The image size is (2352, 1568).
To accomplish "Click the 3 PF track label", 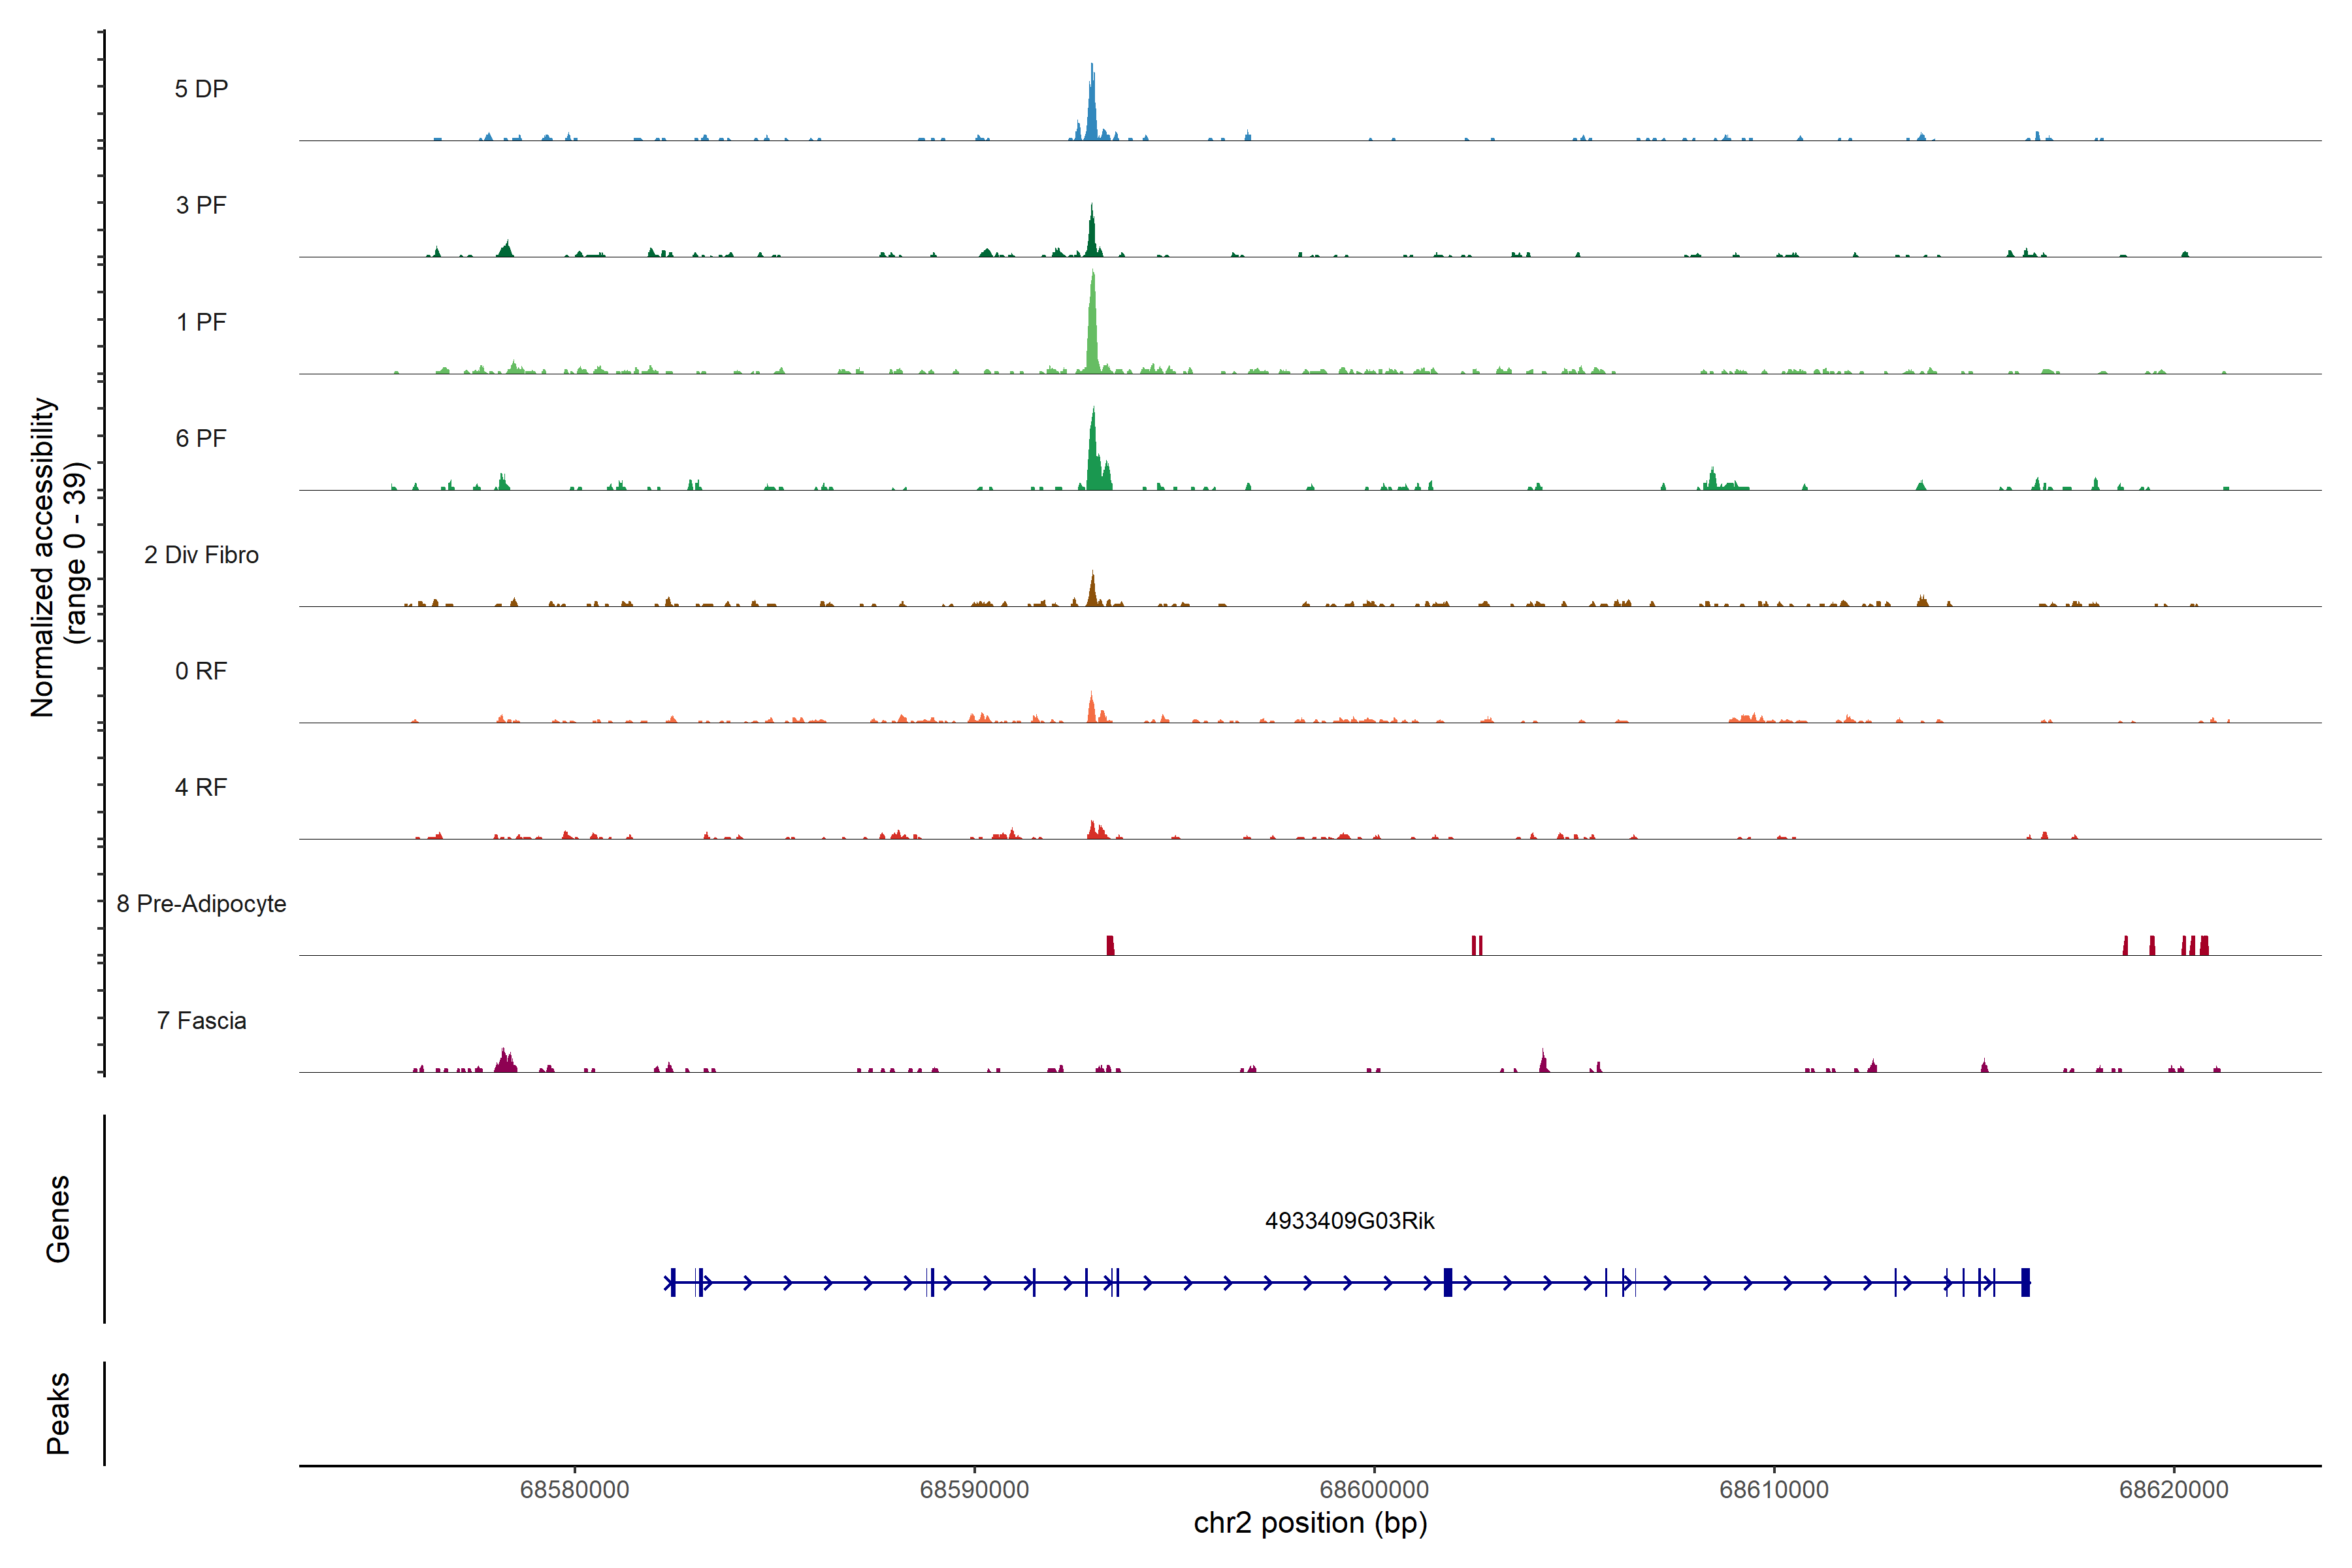I will (201, 205).
